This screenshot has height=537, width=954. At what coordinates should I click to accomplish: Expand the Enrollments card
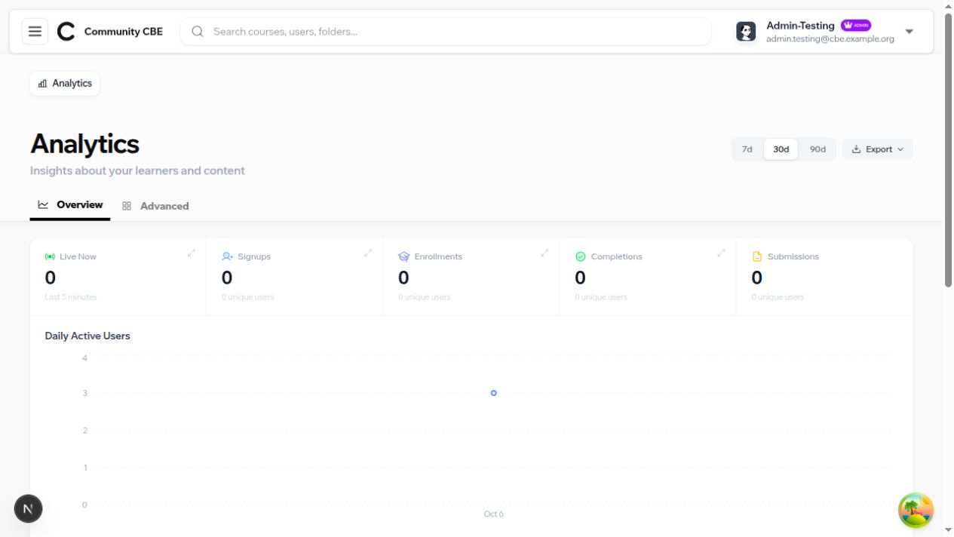(x=544, y=253)
